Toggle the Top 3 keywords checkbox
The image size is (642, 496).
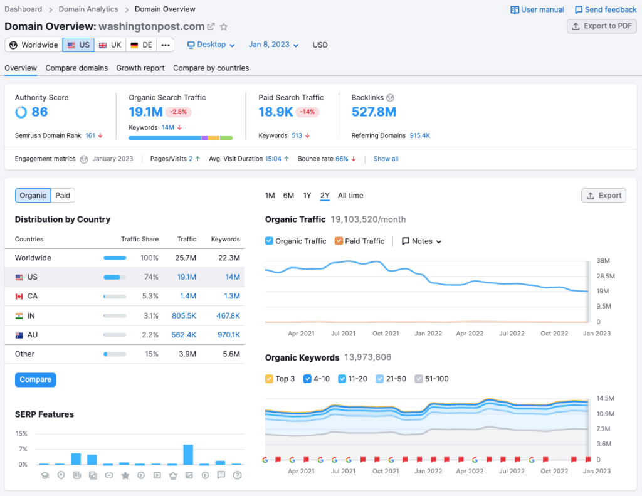point(269,379)
